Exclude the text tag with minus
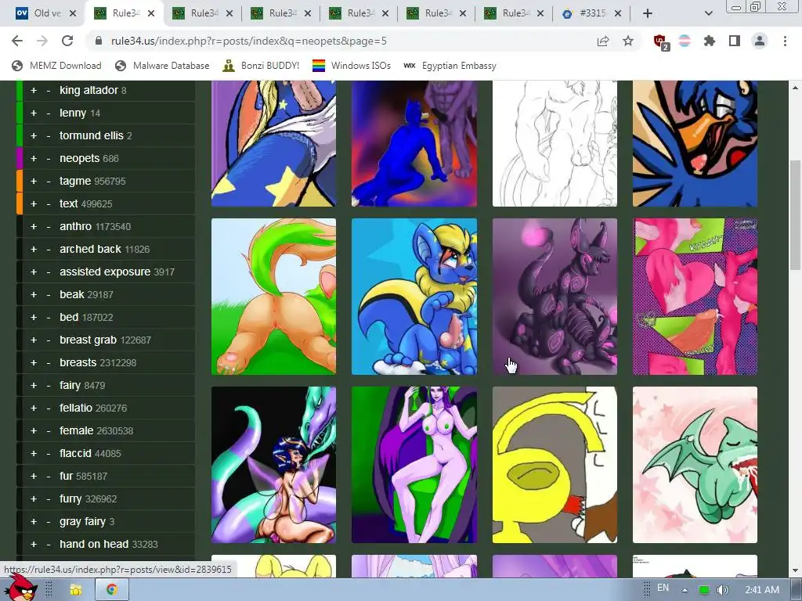Screen dimensions: 802x601 48,204
